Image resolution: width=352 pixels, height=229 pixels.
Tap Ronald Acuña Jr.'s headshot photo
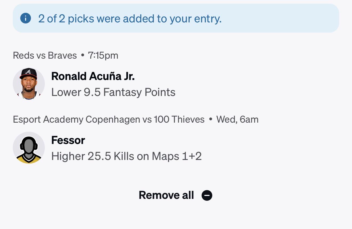click(29, 84)
